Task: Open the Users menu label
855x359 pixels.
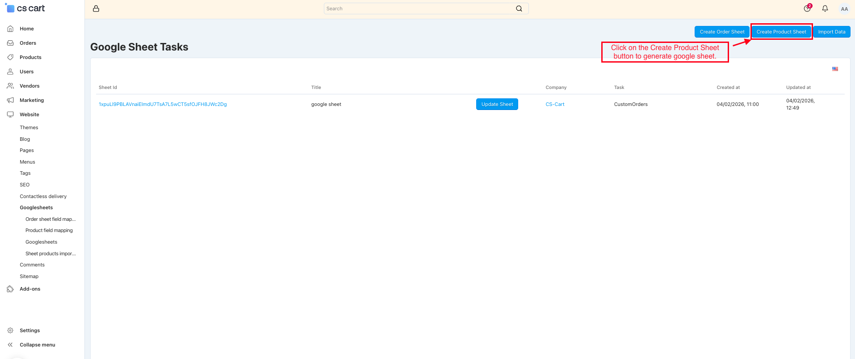Action: coord(26,72)
